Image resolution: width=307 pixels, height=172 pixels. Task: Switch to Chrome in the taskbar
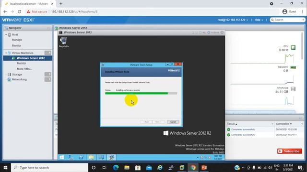[x=193, y=168]
